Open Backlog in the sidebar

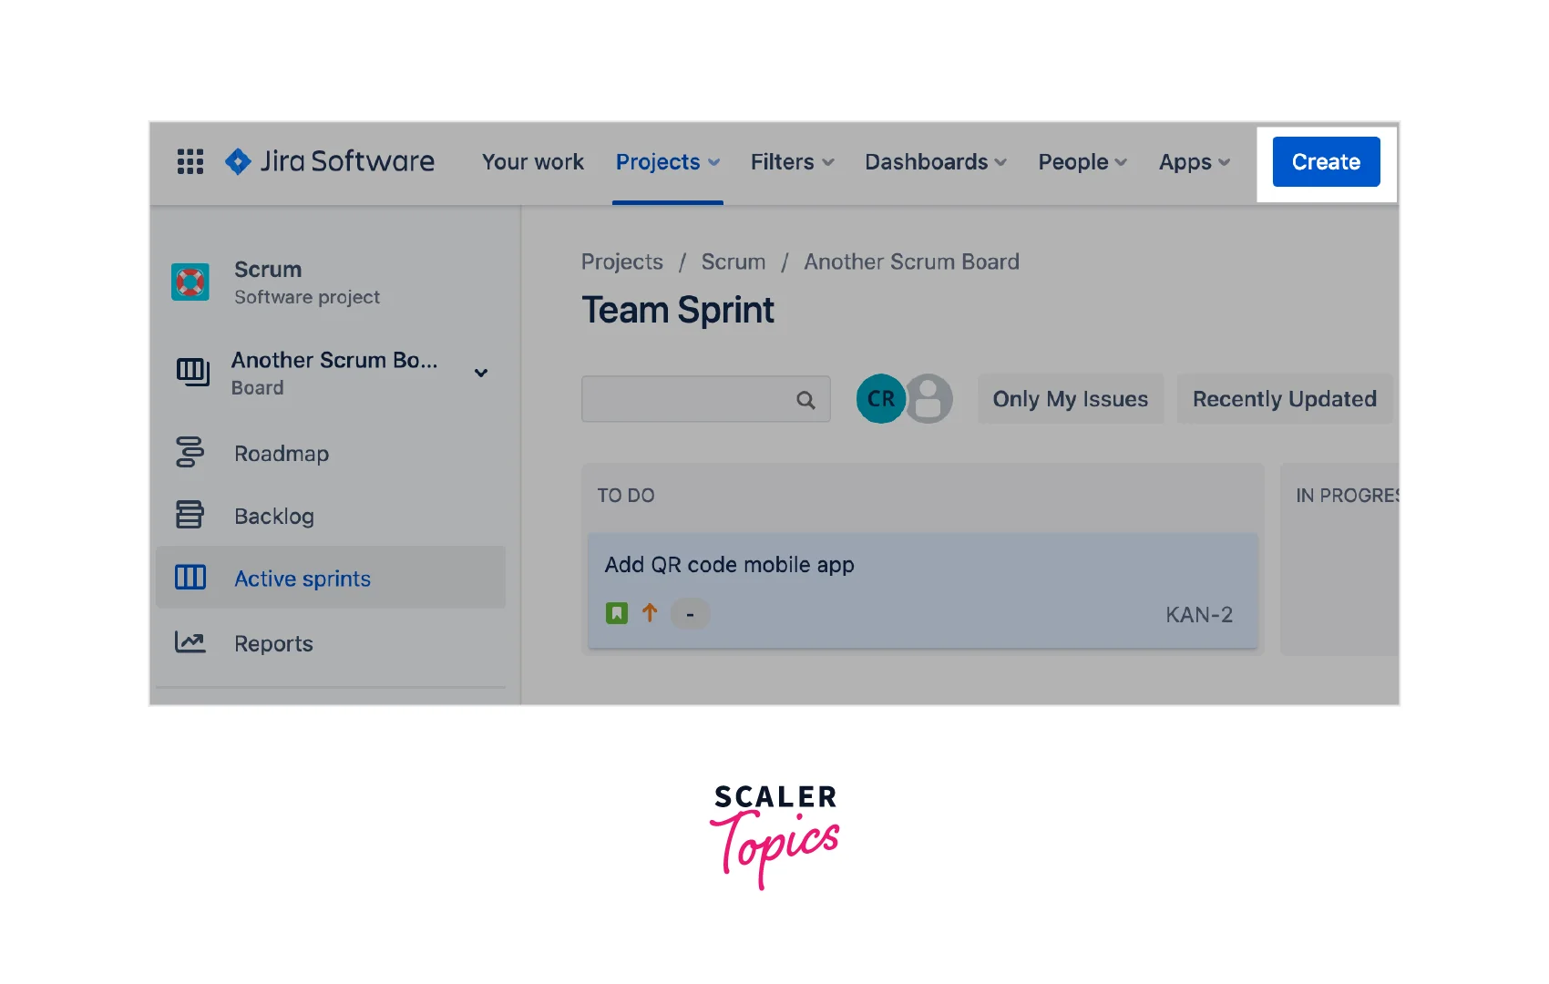[273, 517]
